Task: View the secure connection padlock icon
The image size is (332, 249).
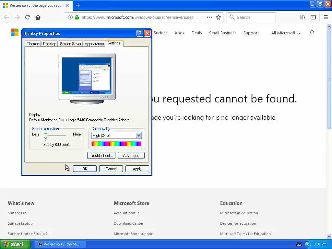Action: pyautogui.click(x=77, y=18)
